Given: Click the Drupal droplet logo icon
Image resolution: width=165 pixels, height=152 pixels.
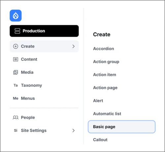Looking at the screenshot, I should tap(16, 15).
